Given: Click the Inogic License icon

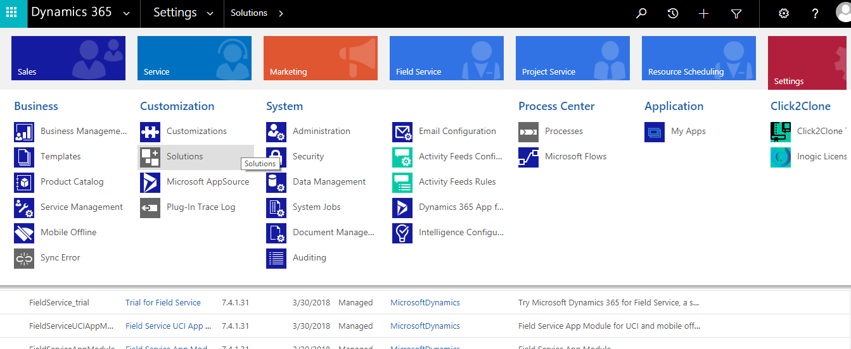Looking at the screenshot, I should pyautogui.click(x=781, y=157).
